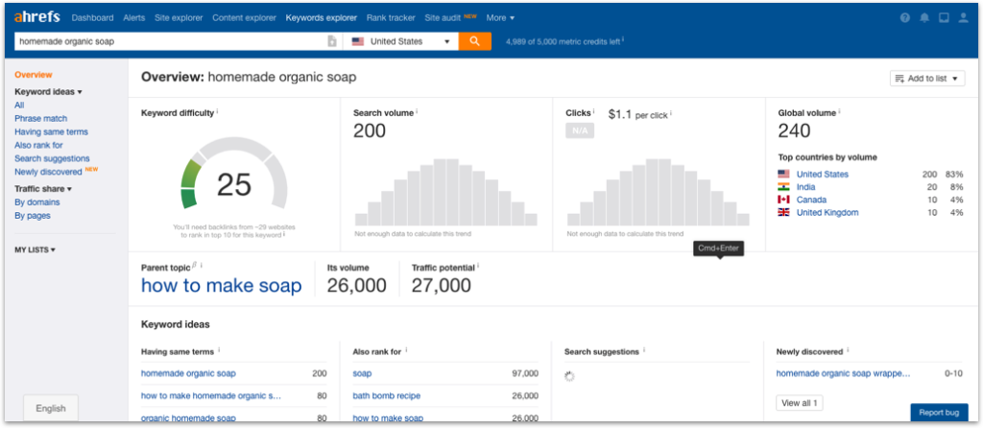This screenshot has height=428, width=983.
Task: Collapse the Traffic share sidebar section
Action: [43, 189]
